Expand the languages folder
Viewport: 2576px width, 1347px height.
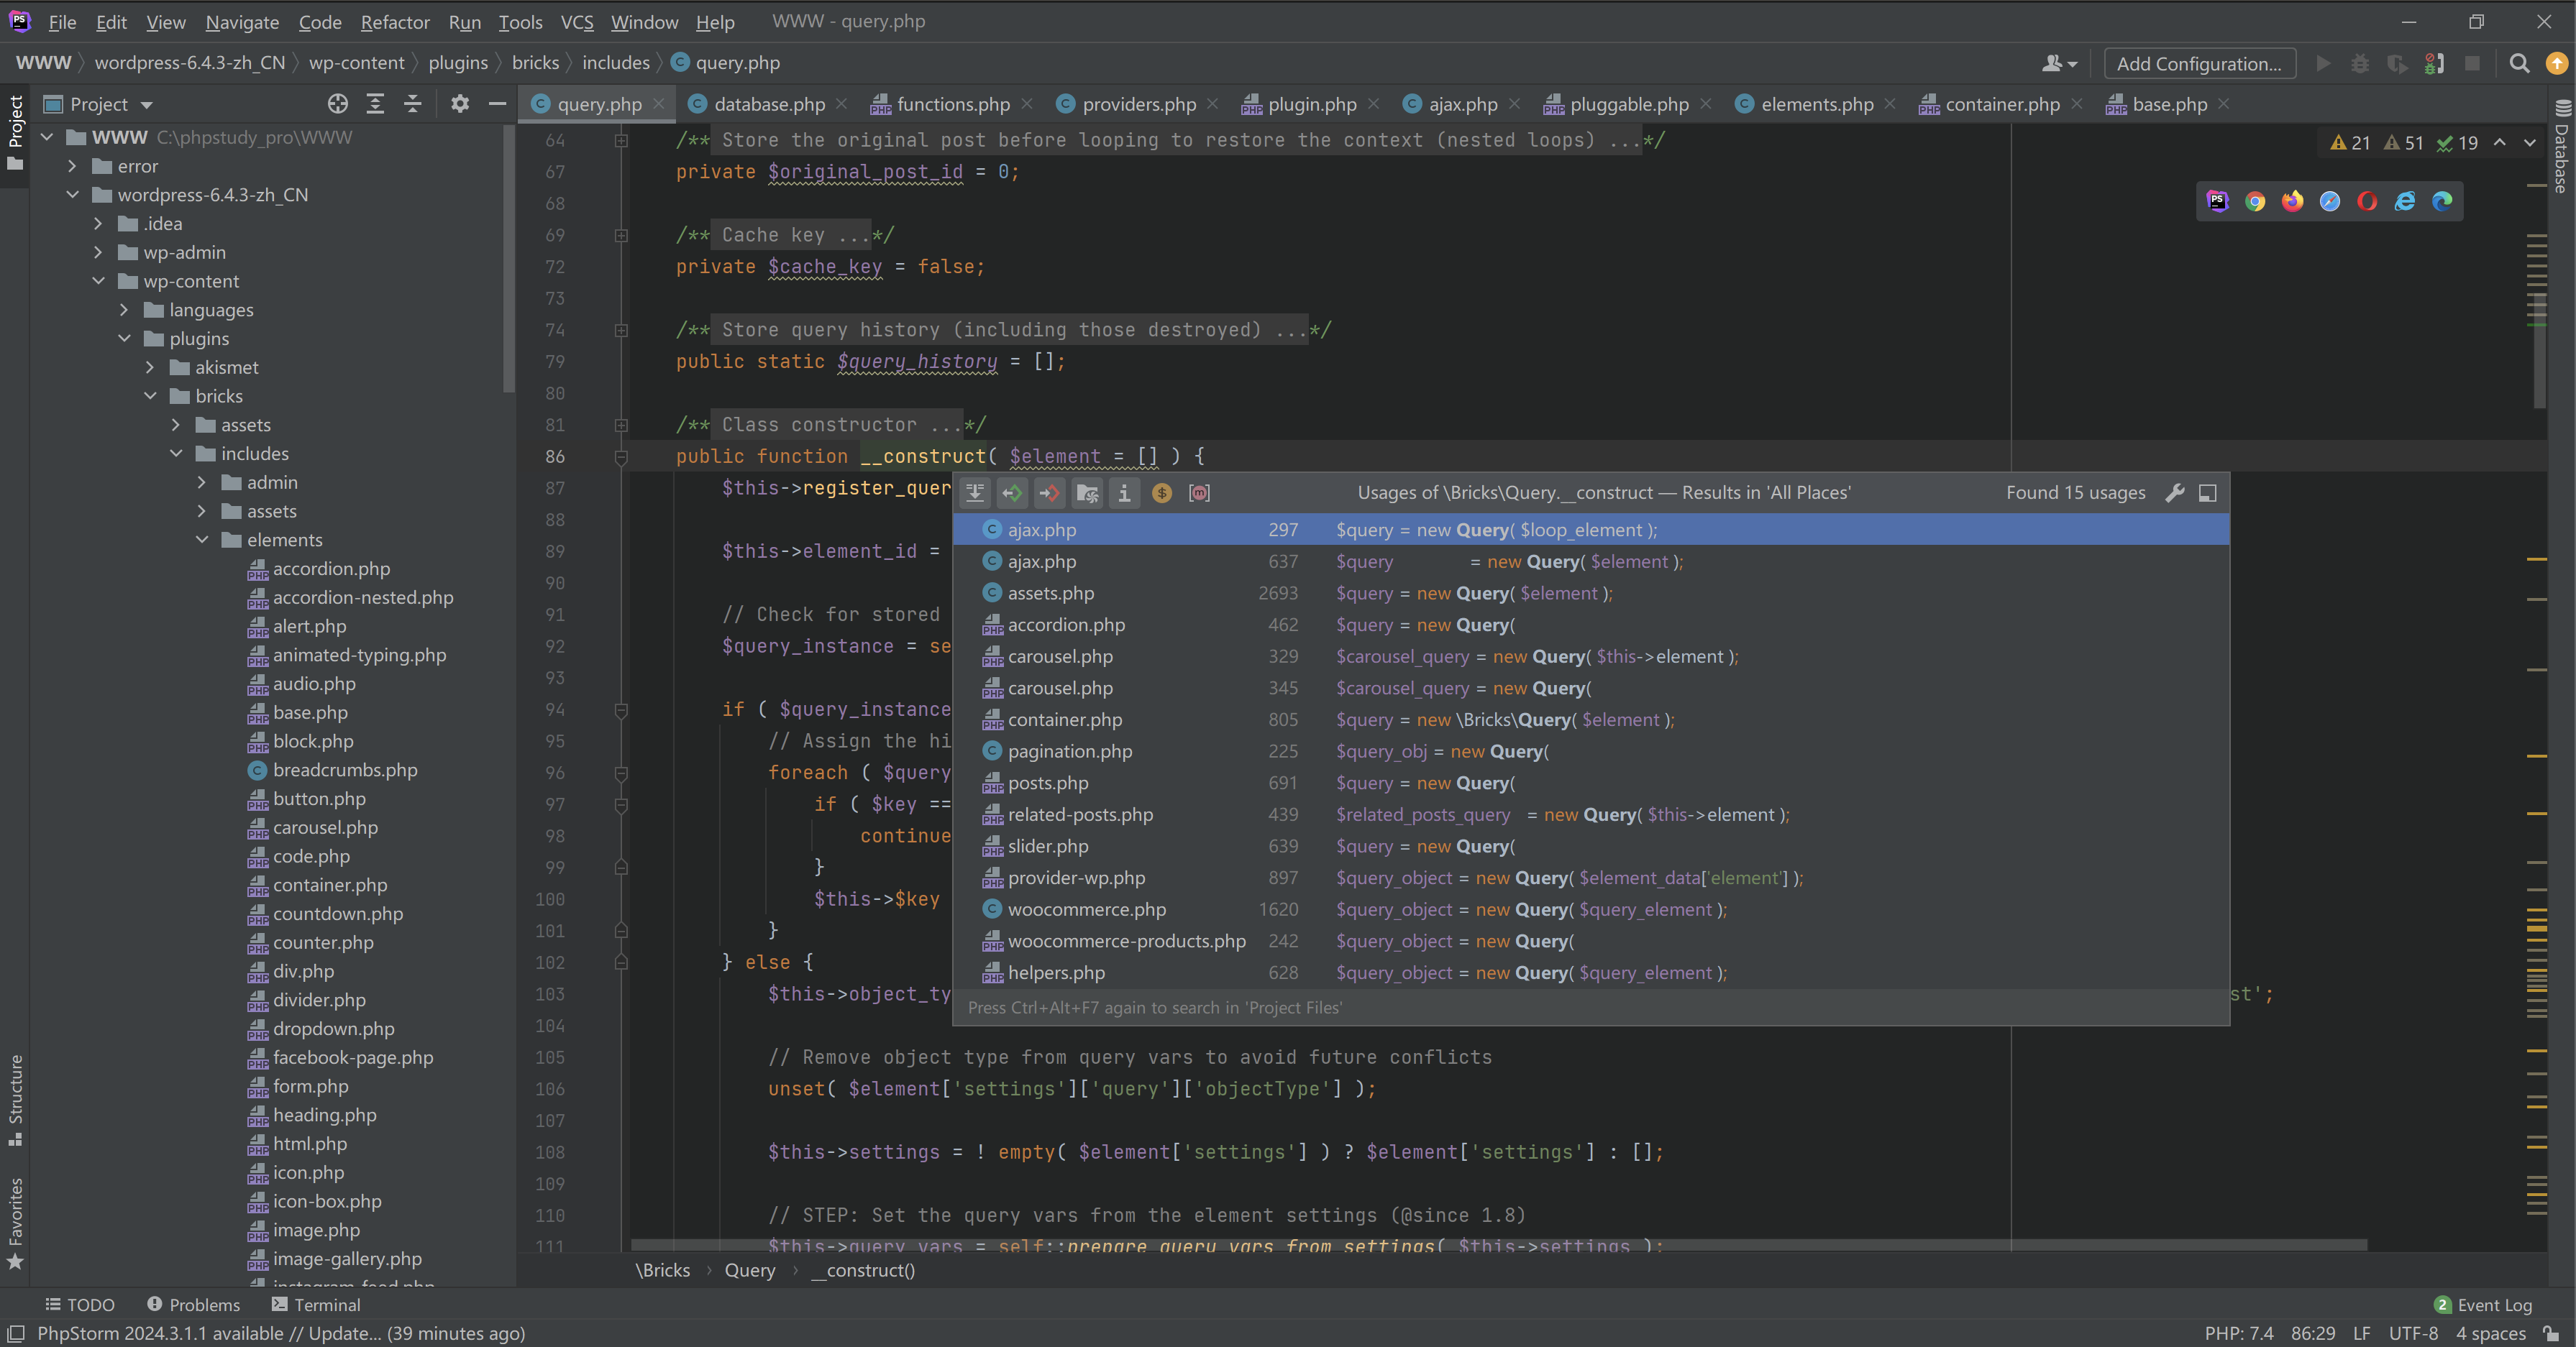point(124,310)
